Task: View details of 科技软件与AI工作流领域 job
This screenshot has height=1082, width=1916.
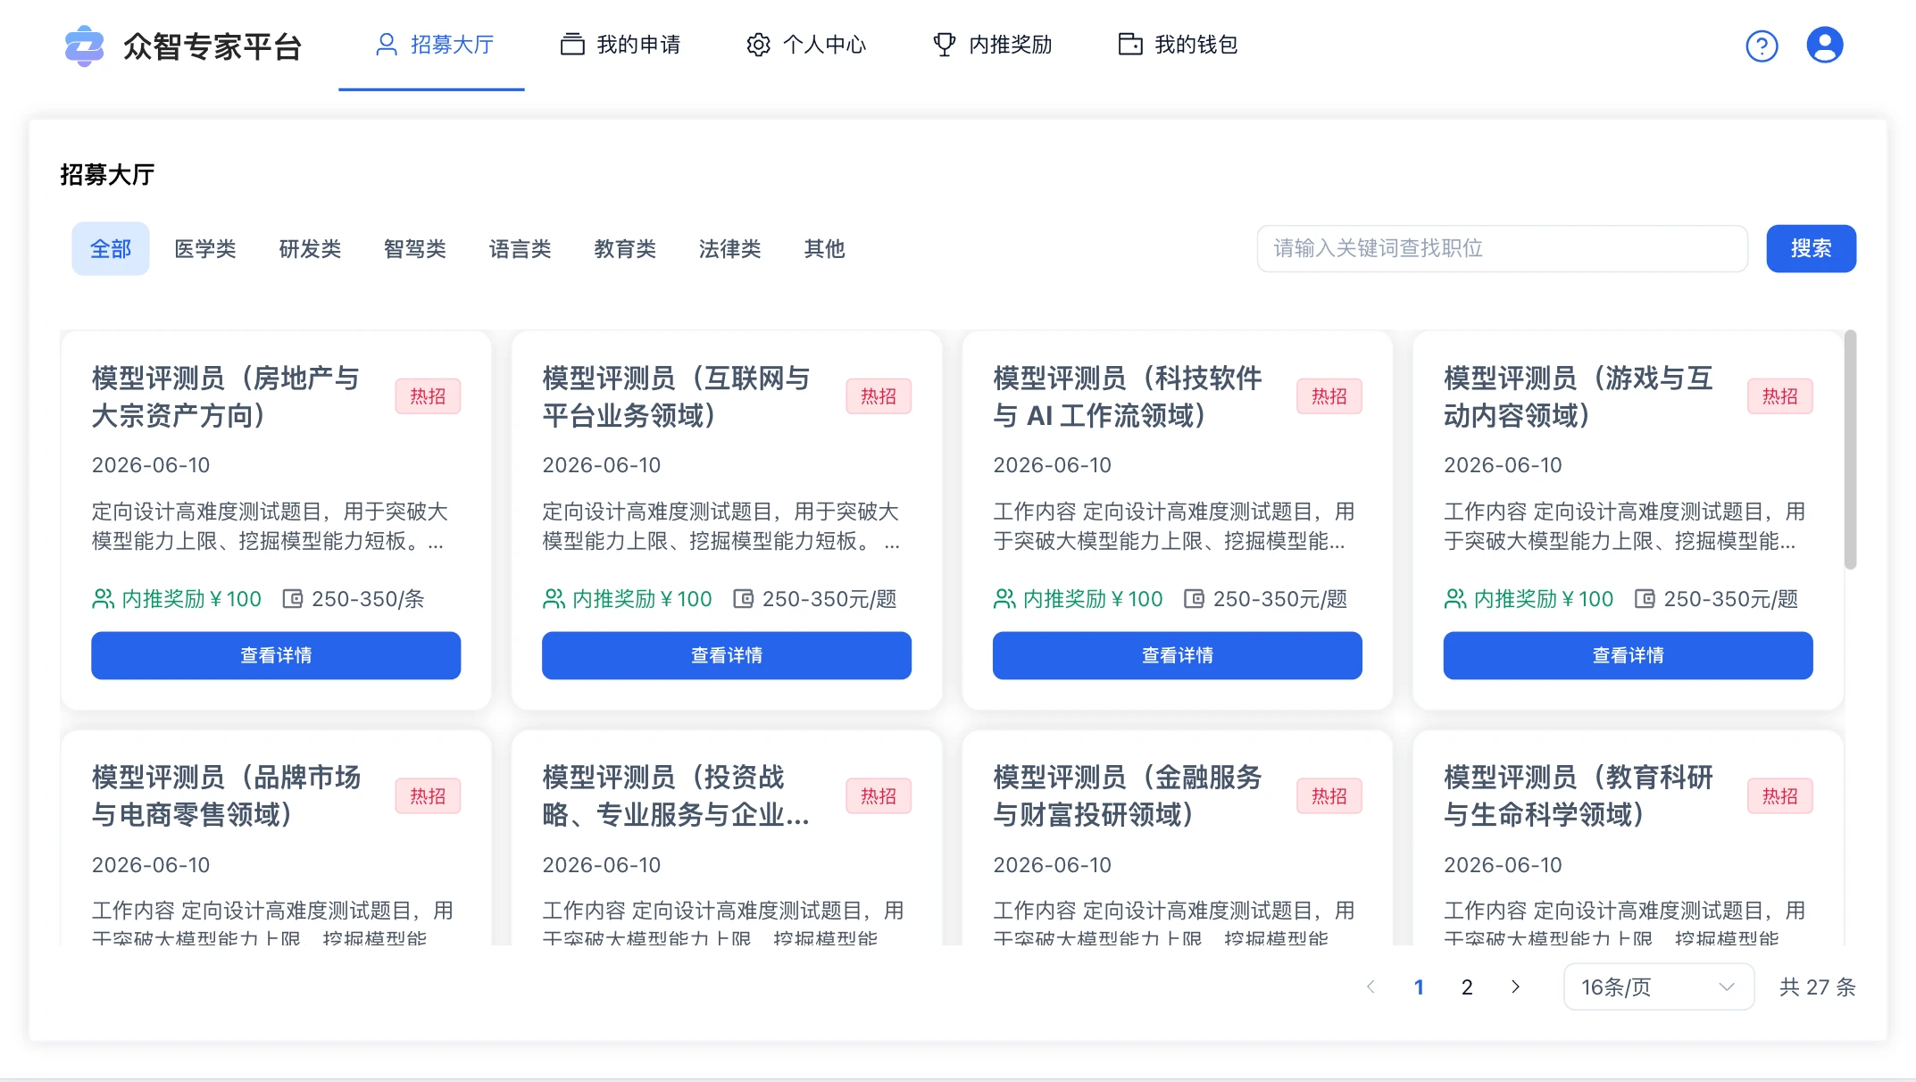Action: pos(1178,655)
